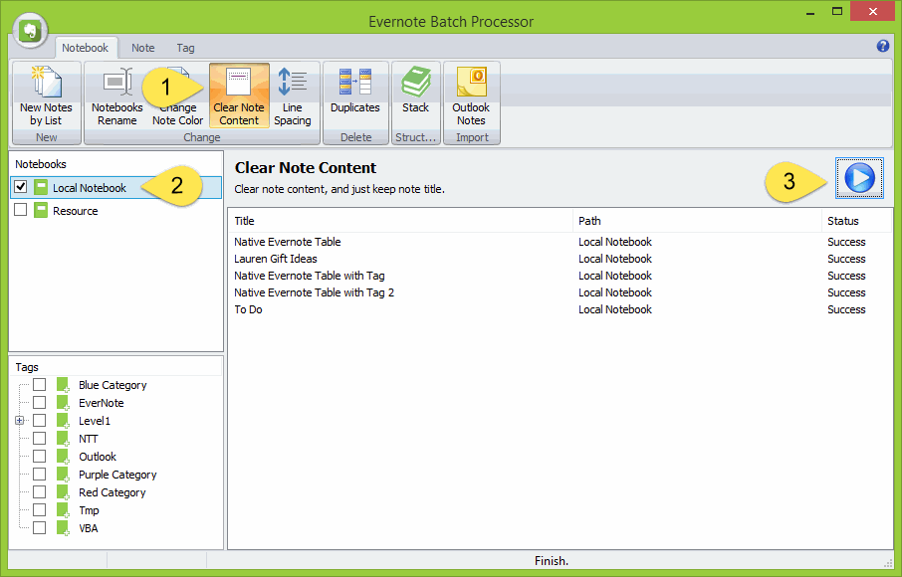Select the Local Notebook label
Viewport: 902px width, 577px height.
click(x=90, y=188)
